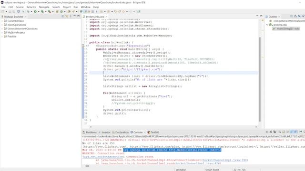Open the New Java Class dropdown arrow
305x171 pixels.
65,11
